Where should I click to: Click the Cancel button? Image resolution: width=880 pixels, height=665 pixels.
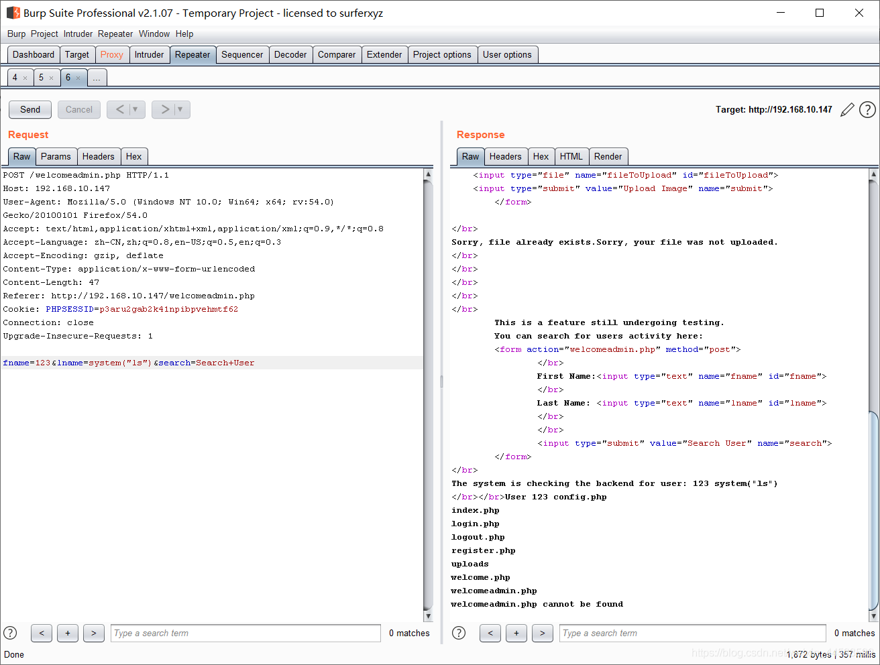[x=79, y=109]
